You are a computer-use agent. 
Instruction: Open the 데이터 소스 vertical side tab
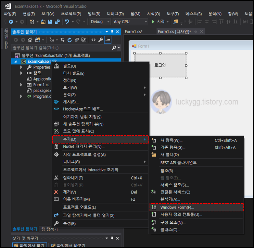click(x=6, y=39)
